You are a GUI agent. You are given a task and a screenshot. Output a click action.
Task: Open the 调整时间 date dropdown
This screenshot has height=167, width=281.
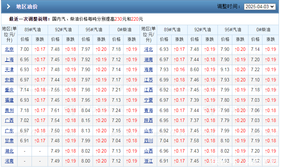pyautogui.click(x=260, y=7)
